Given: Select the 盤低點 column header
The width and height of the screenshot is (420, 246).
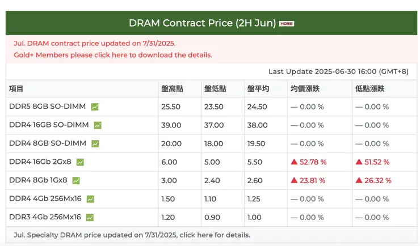Looking at the screenshot, I should (215, 88).
